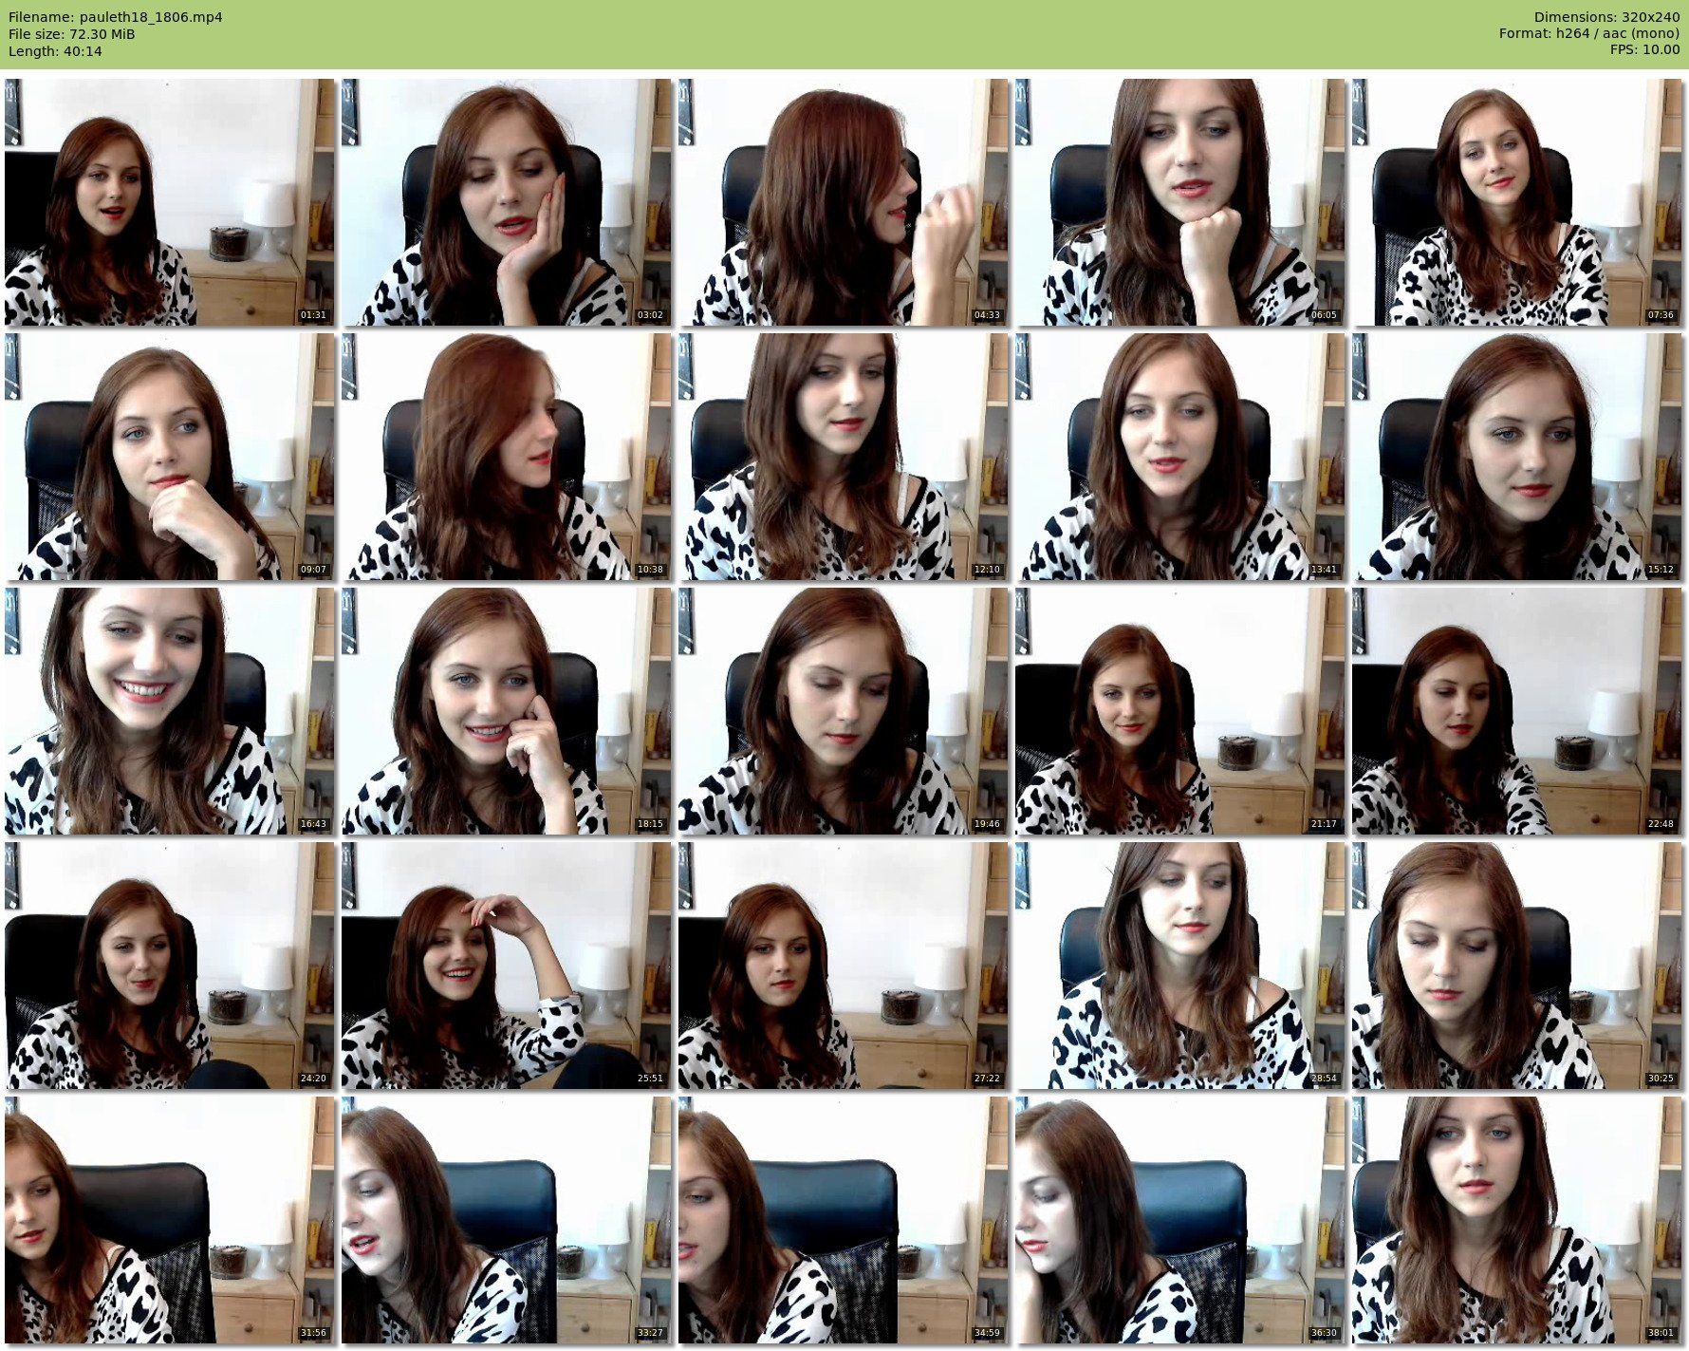The image size is (1689, 1351).
Task: Click the 'File size: 72.30 MiB' text
Action: click(x=72, y=34)
